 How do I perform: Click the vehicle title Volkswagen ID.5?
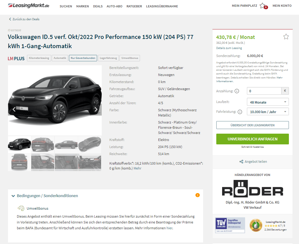pyautogui.click(x=100, y=41)
